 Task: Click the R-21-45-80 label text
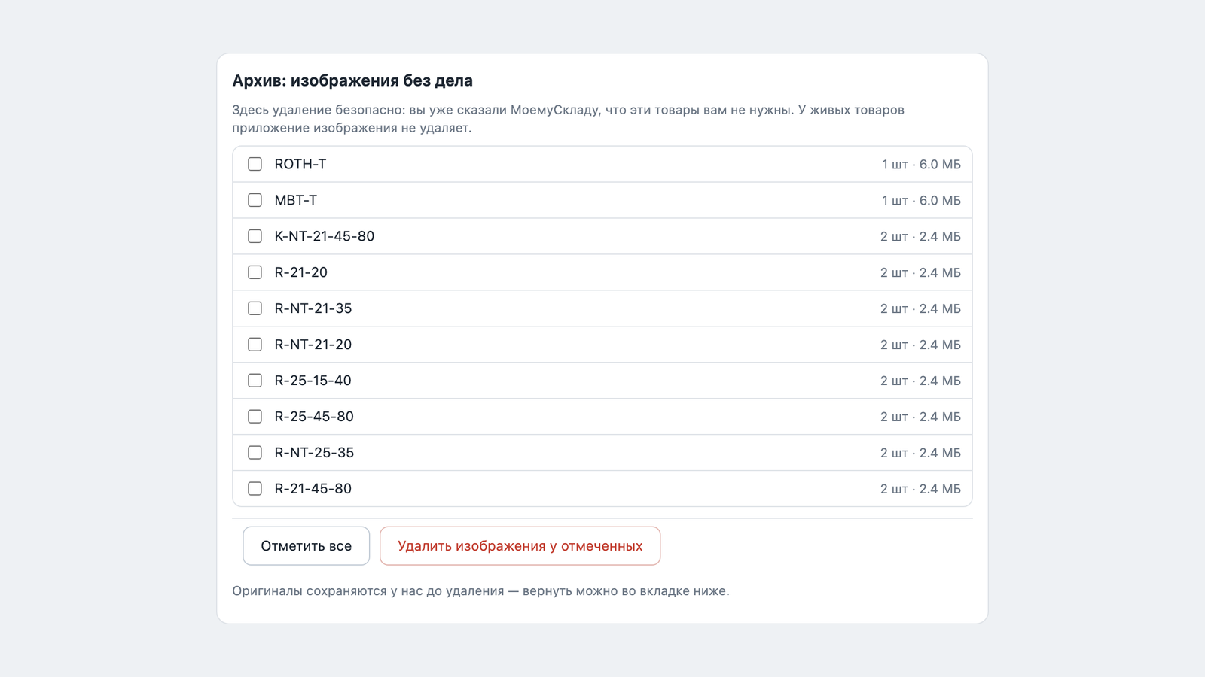[x=313, y=489]
